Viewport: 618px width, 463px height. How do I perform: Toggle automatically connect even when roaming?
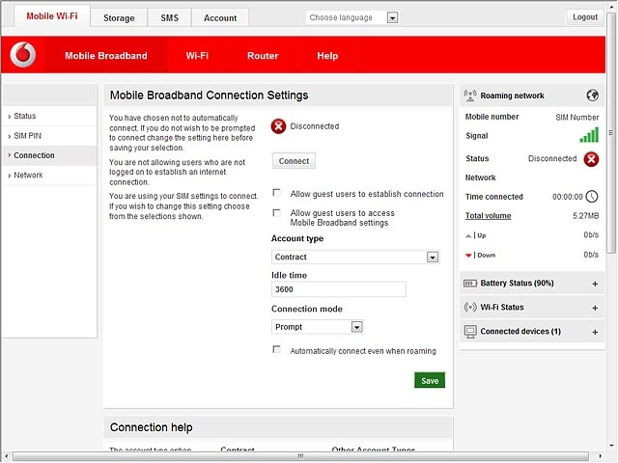tap(277, 349)
